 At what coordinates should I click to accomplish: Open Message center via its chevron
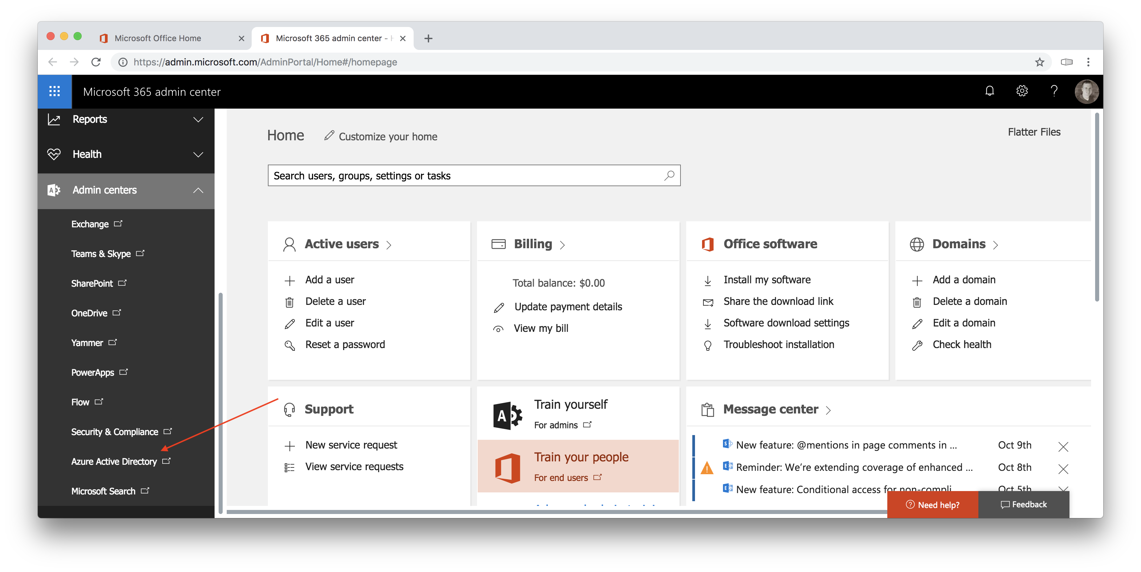click(828, 410)
